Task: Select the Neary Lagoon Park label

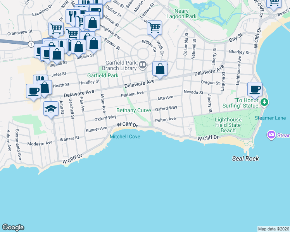Action: [x=181, y=14]
